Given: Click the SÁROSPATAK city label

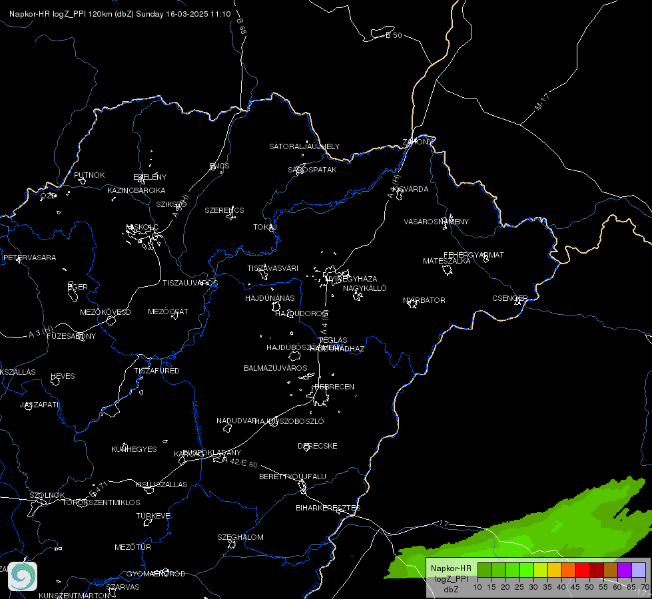Looking at the screenshot, I should [312, 170].
